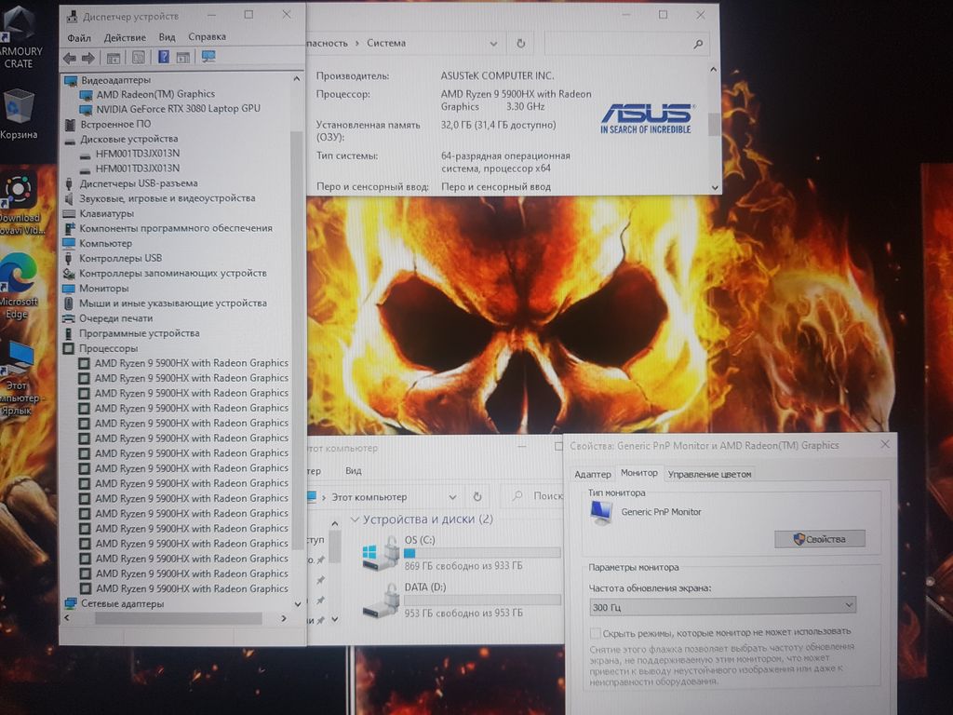Collapse the 'Устройства и диски' group chevron

[x=355, y=519]
